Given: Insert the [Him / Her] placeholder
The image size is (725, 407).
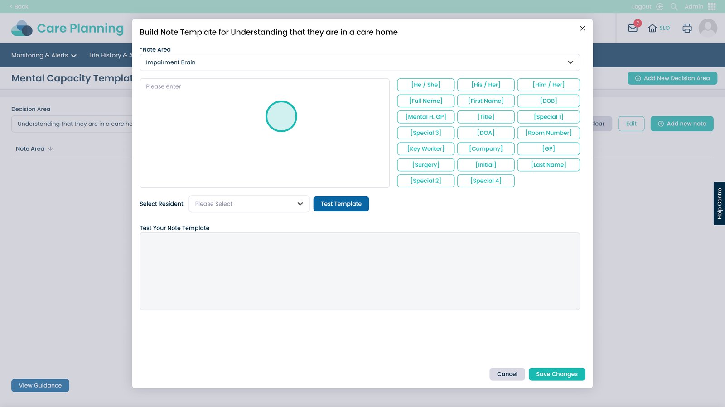Looking at the screenshot, I should [548, 85].
